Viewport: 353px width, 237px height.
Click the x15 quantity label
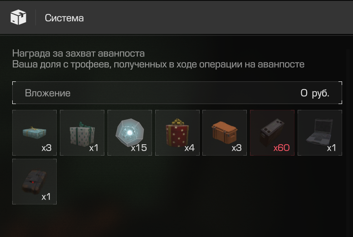click(x=139, y=148)
